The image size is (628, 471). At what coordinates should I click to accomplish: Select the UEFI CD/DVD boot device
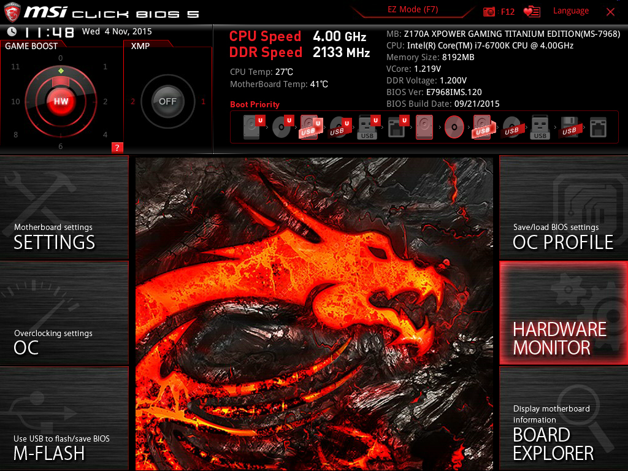(x=283, y=127)
